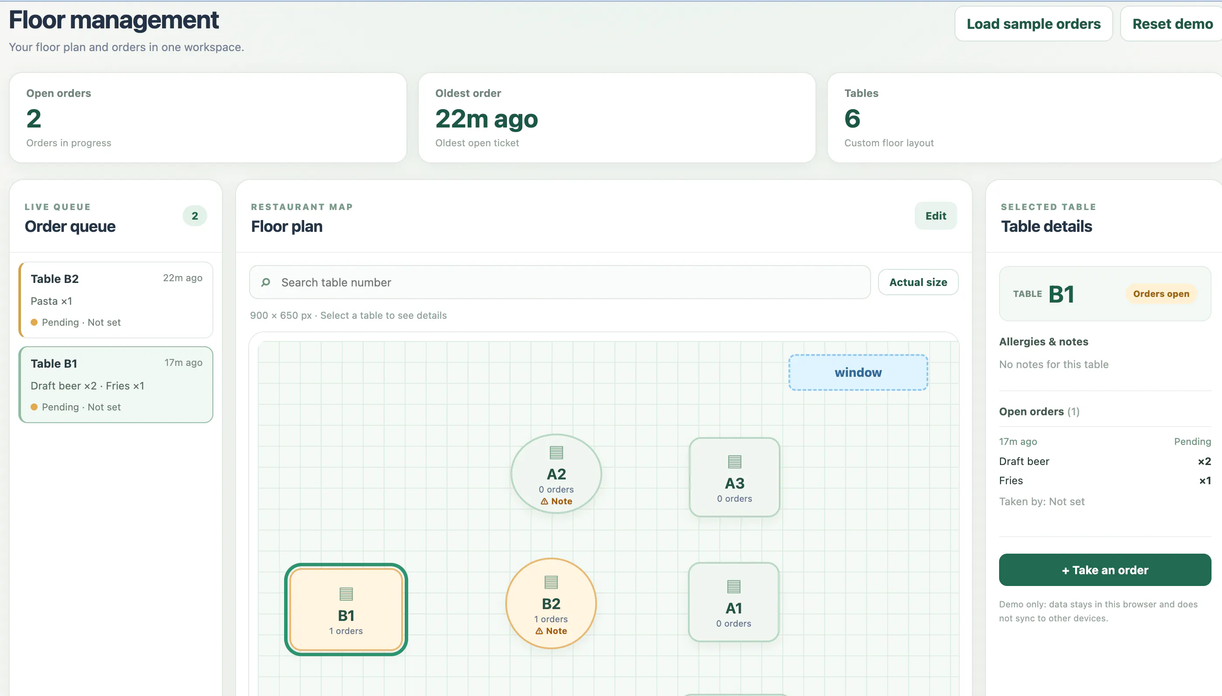Click the table icon on A2

(556, 452)
